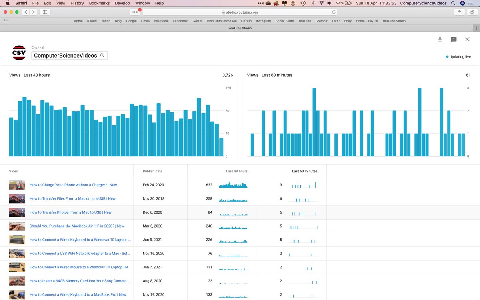Click the Nov 30, 2018 publish date

154,199
